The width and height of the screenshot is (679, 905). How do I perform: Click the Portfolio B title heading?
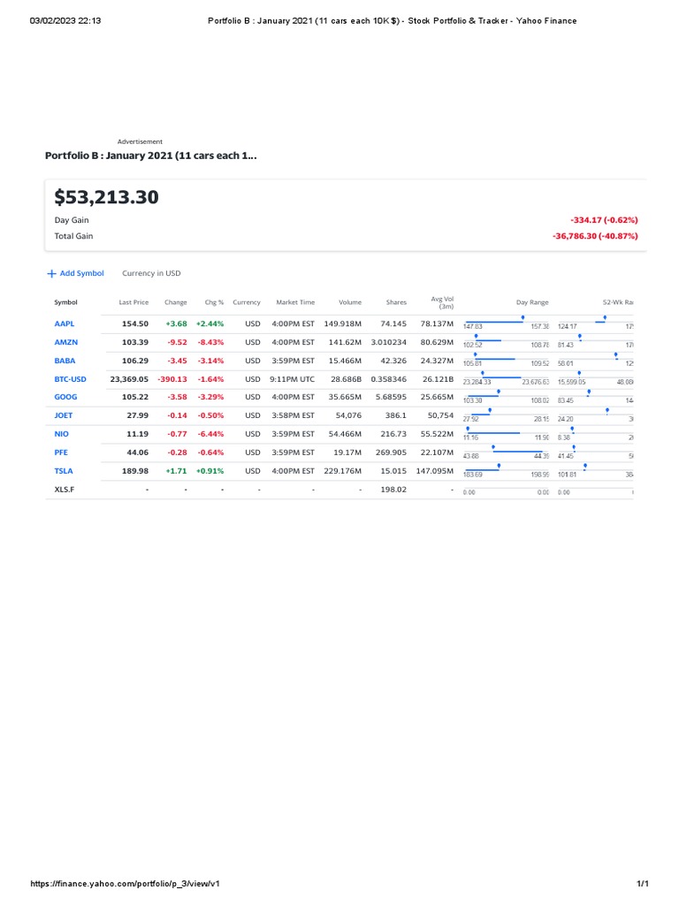150,156
